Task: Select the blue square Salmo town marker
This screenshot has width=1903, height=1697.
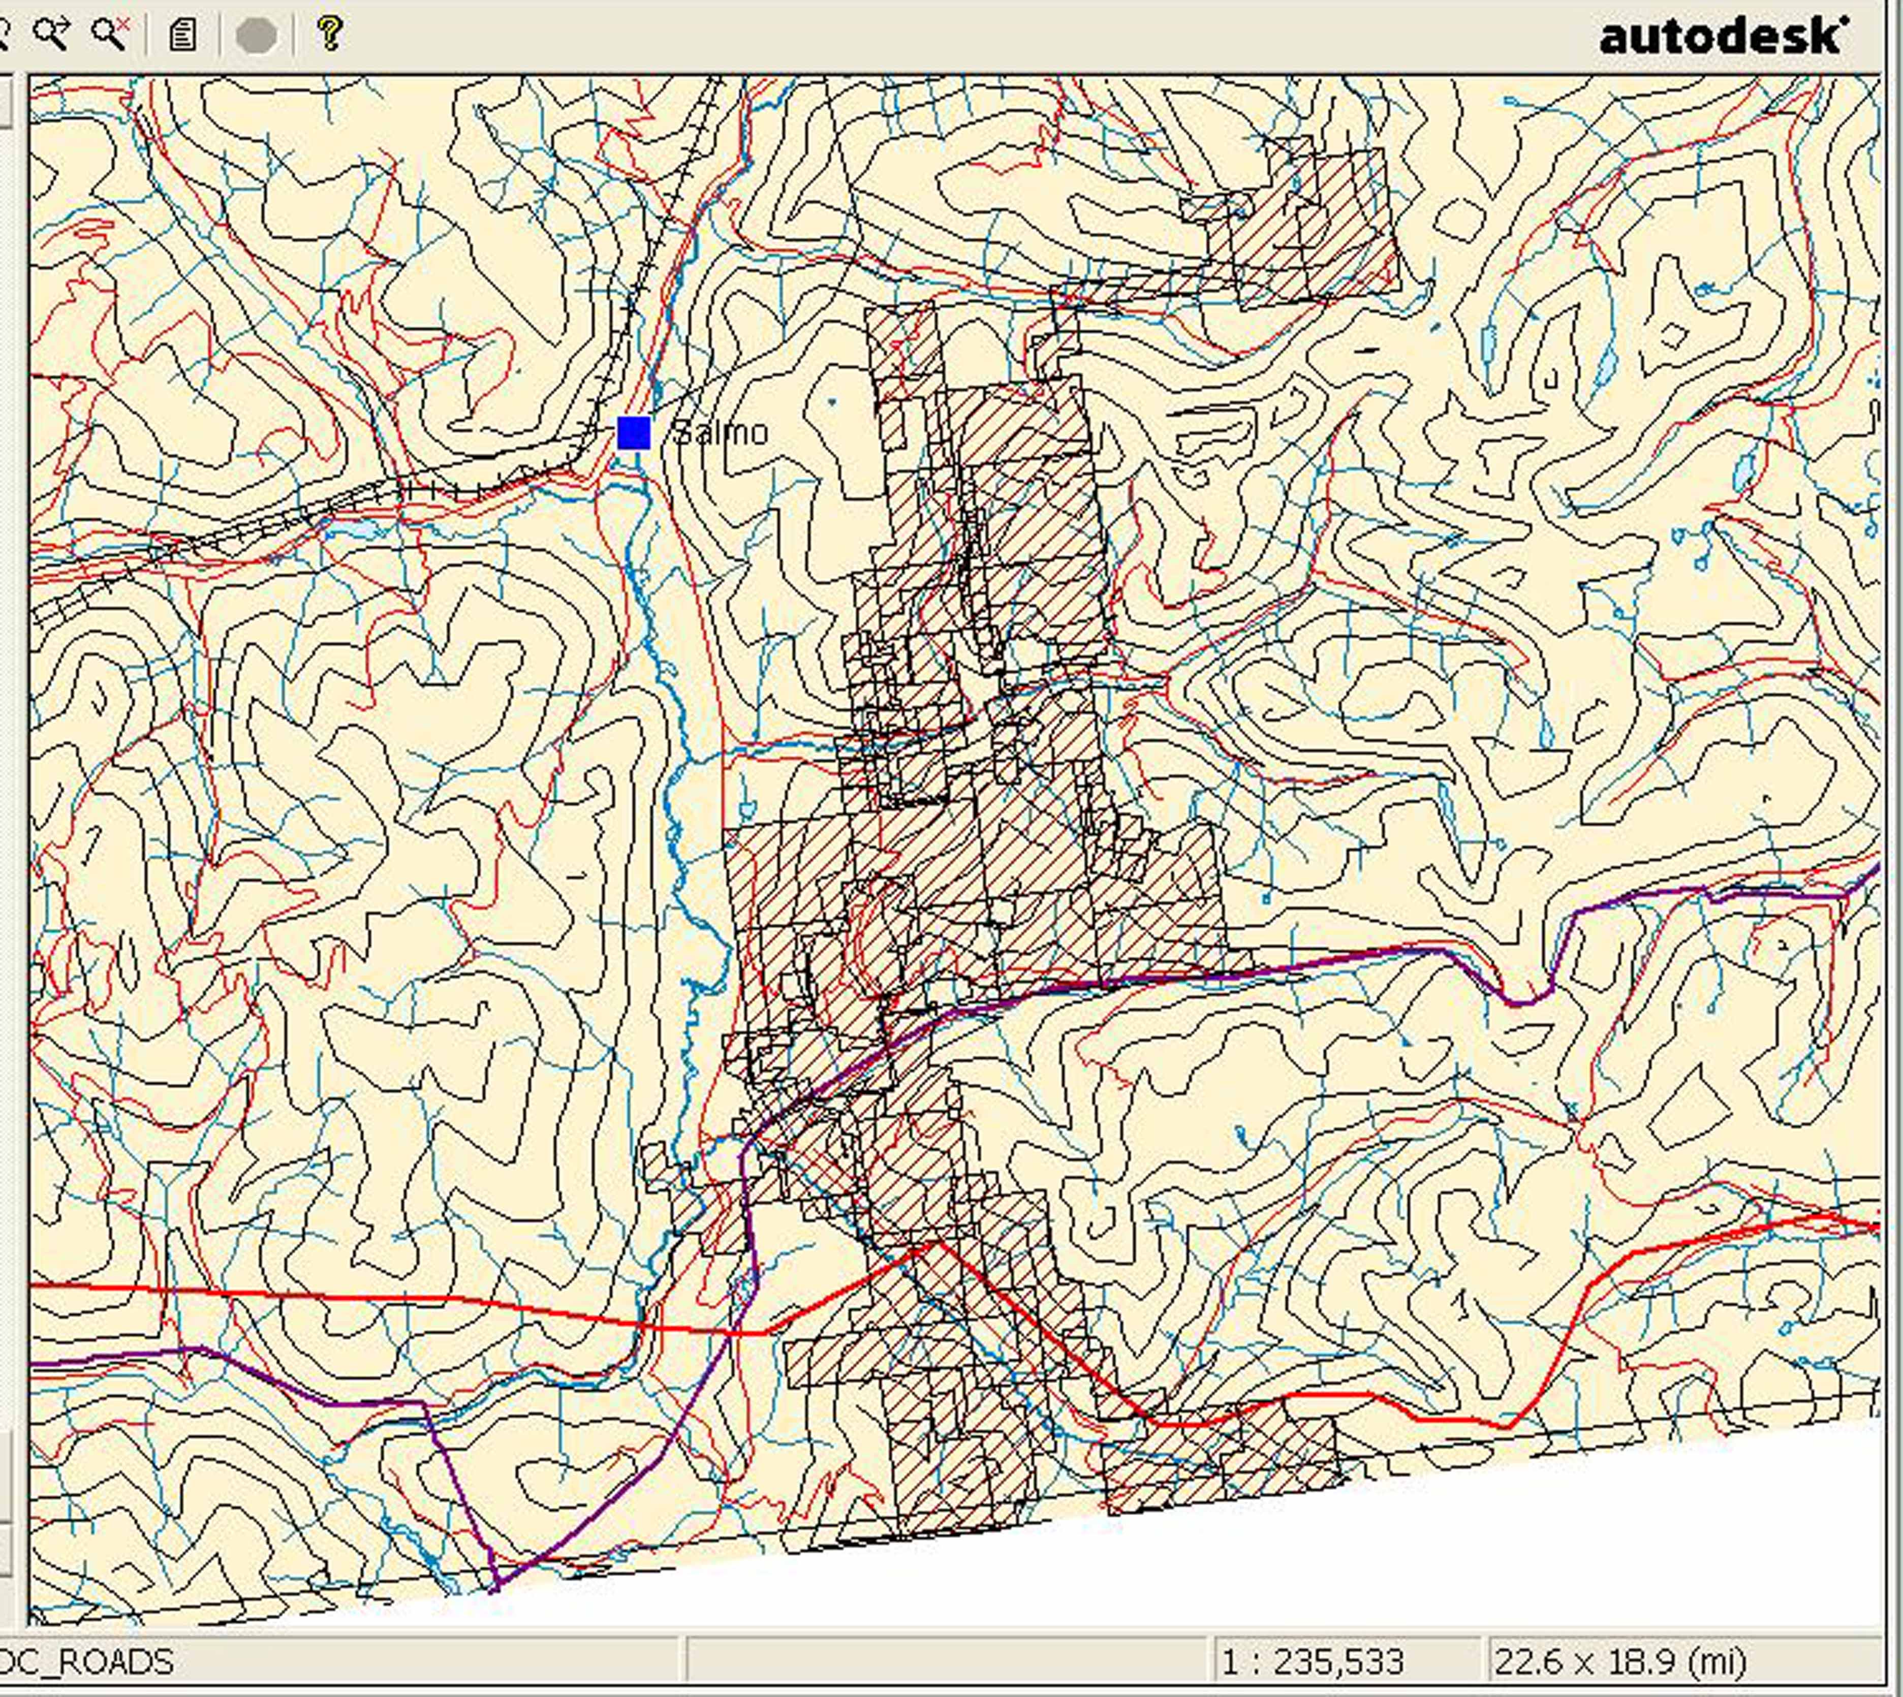Action: tap(634, 433)
